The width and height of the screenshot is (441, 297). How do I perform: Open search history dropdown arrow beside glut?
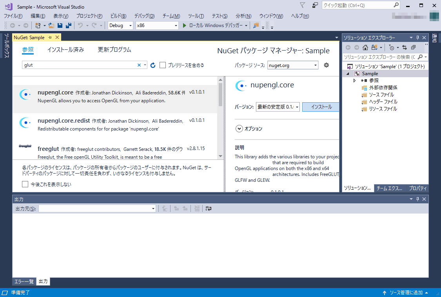(145, 65)
